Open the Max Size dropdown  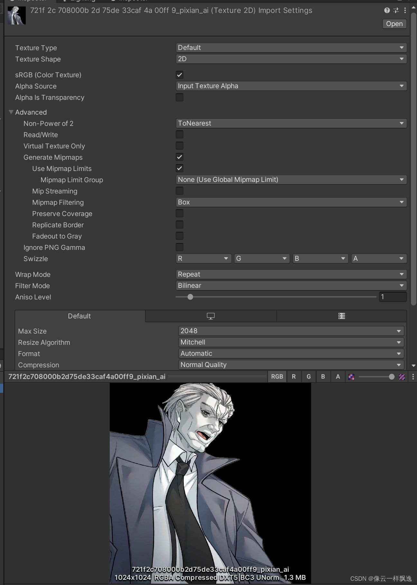[291, 331]
